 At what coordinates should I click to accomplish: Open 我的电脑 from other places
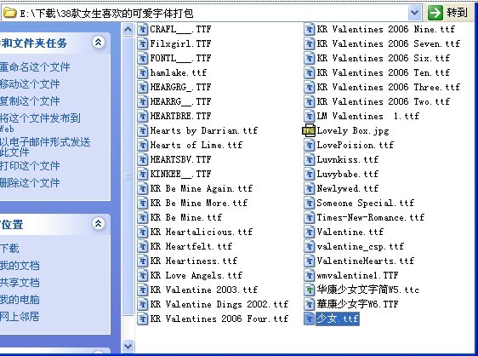pos(20,300)
